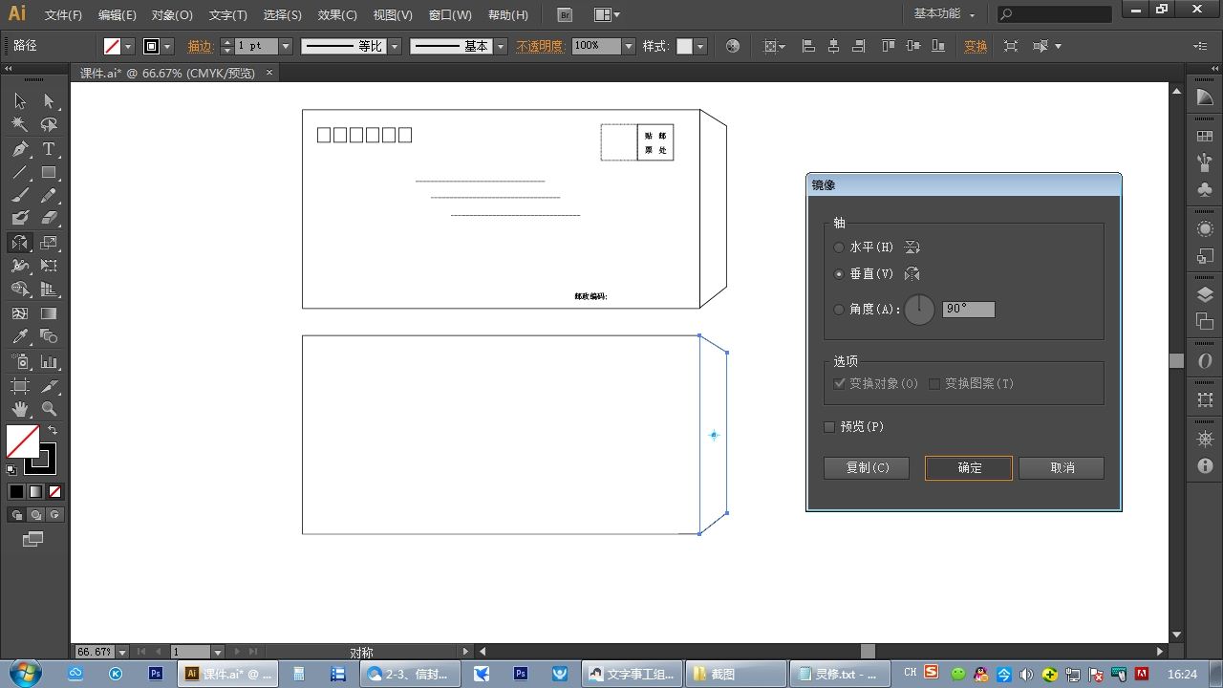
Task: Click the 描边 stroke link
Action: (x=201, y=46)
